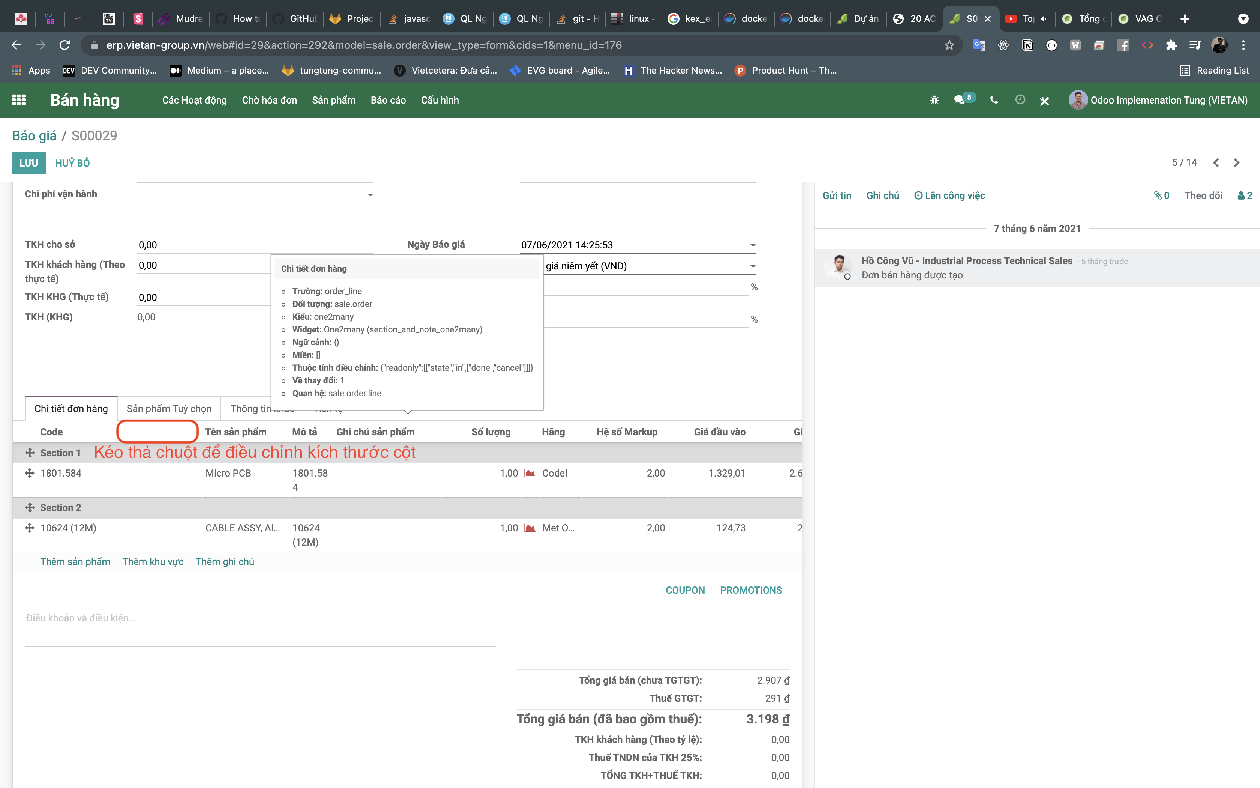Expand the giá niêm yết (VND) pricelist dropdown

(752, 266)
